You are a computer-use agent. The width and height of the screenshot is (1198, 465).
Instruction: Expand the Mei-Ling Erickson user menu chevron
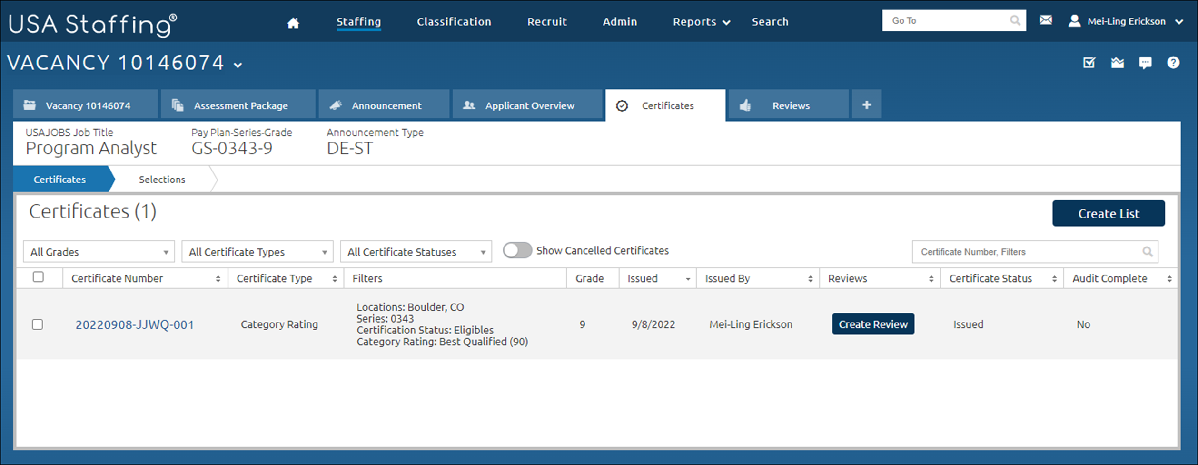1179,22
